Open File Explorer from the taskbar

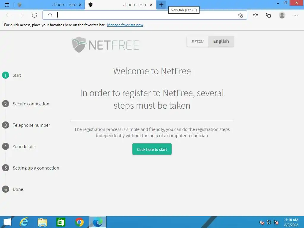coord(42,222)
